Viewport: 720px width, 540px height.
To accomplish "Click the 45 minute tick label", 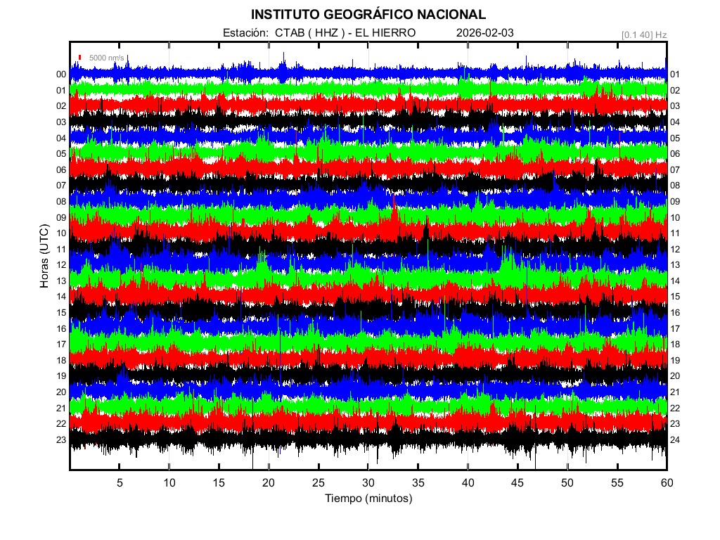I will tap(517, 483).
